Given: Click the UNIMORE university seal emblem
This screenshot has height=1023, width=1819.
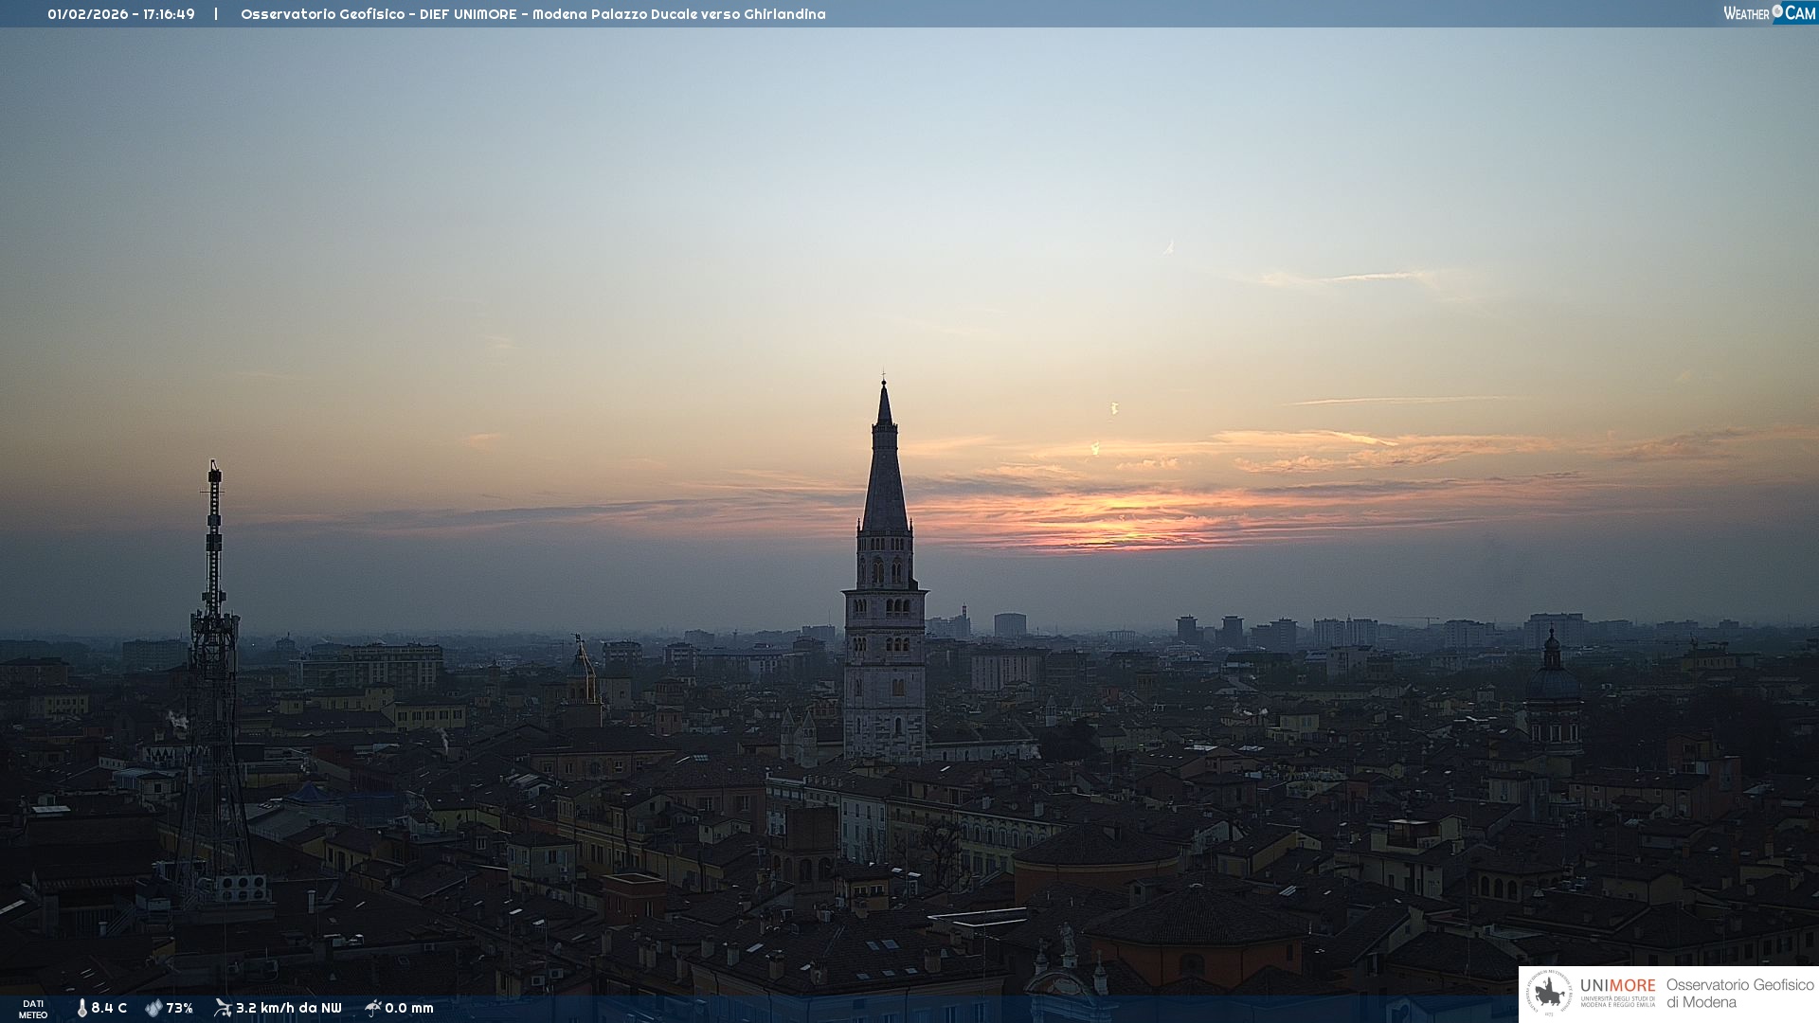Looking at the screenshot, I should [x=1549, y=994].
